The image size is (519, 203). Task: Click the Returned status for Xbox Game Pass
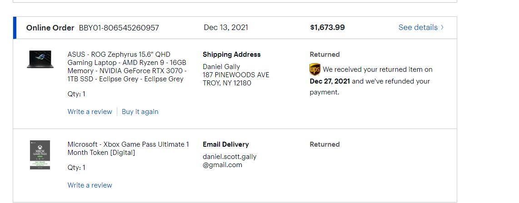tap(324, 144)
